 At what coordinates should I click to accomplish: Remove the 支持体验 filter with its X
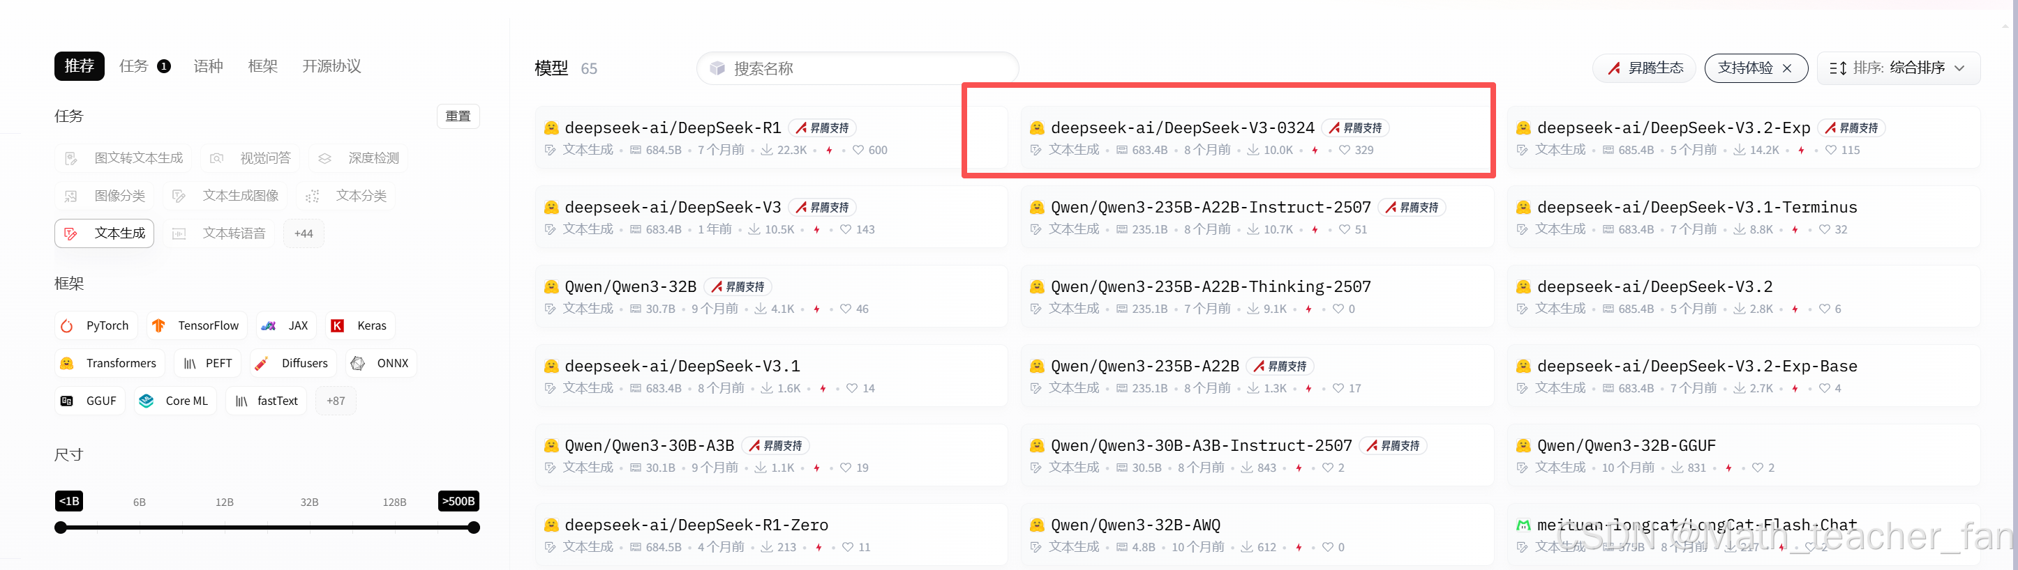(1787, 68)
